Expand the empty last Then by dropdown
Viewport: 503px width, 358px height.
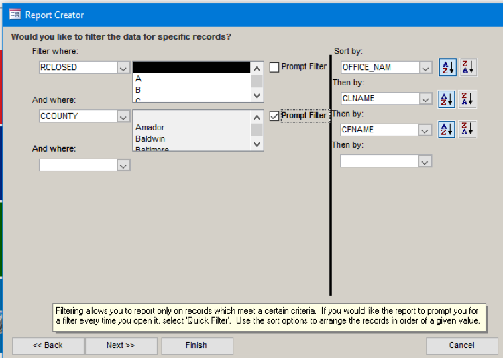pos(425,161)
